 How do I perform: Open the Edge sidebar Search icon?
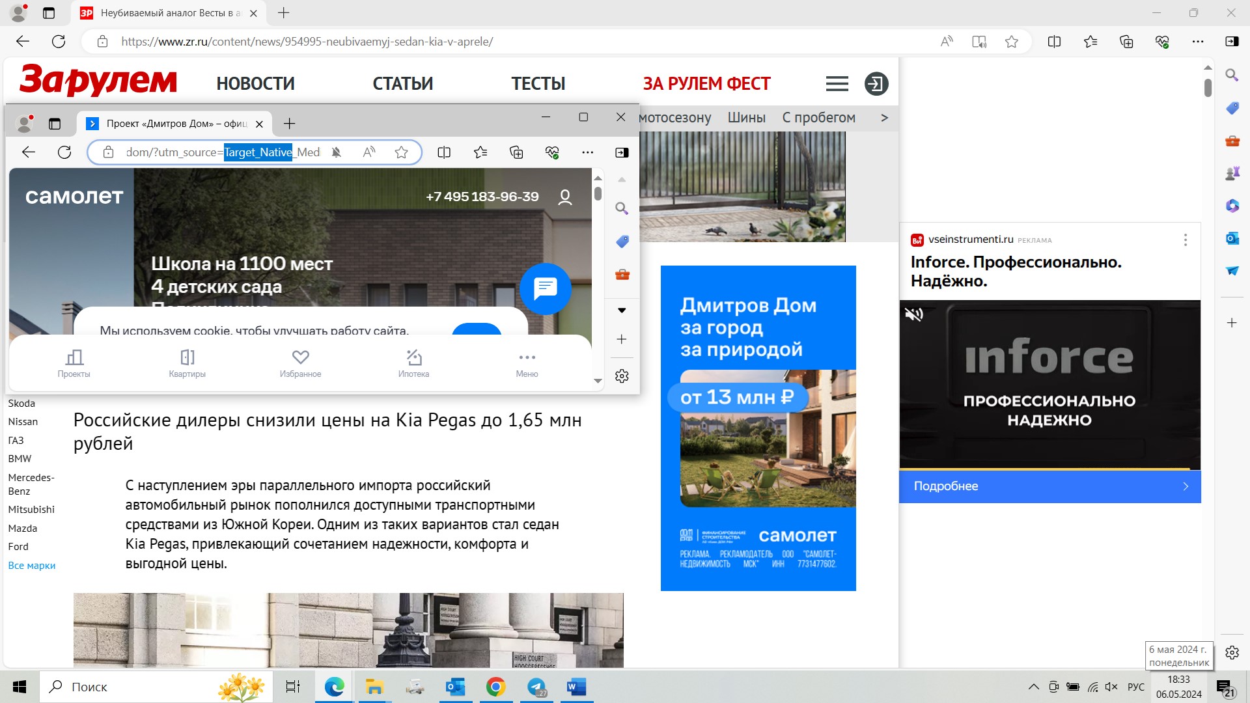tap(1232, 75)
